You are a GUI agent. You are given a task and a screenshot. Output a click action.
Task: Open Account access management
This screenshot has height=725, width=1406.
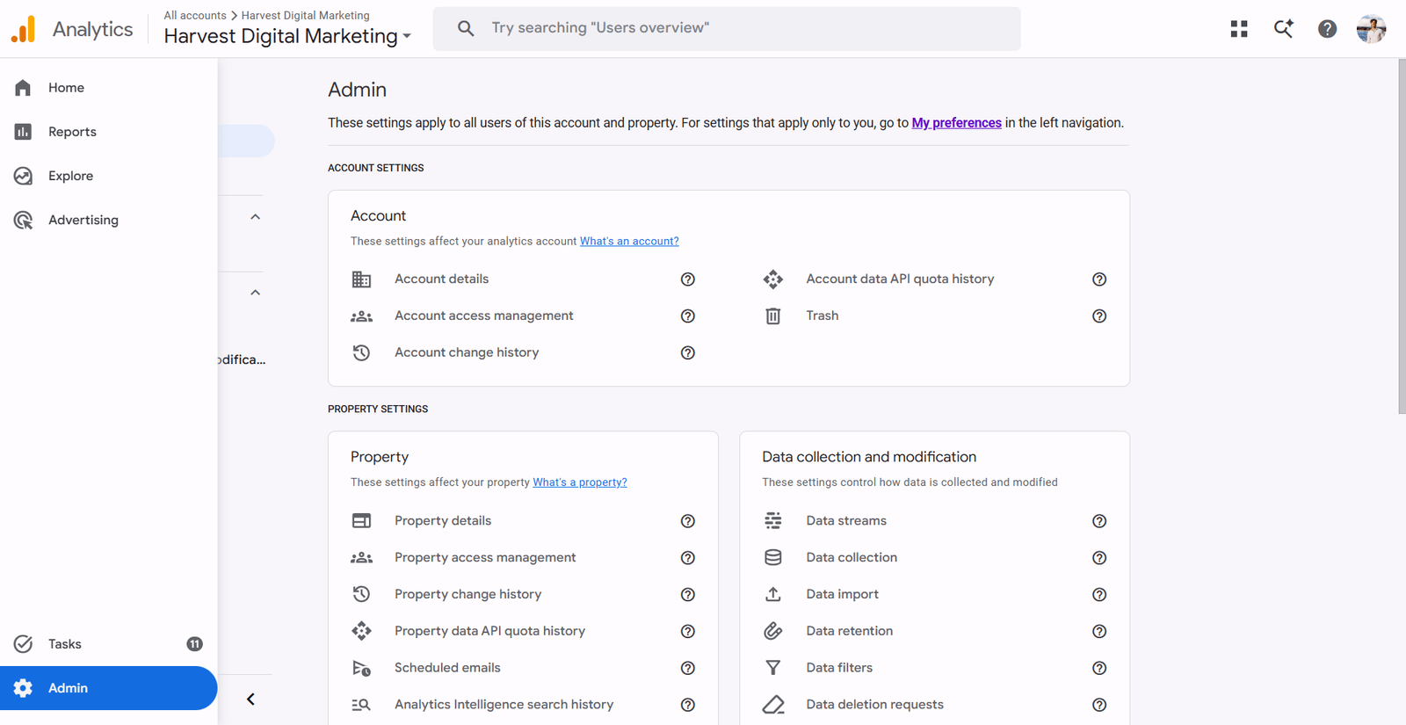click(484, 315)
